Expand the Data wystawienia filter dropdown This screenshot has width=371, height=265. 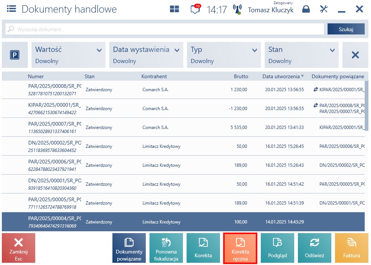(146, 55)
